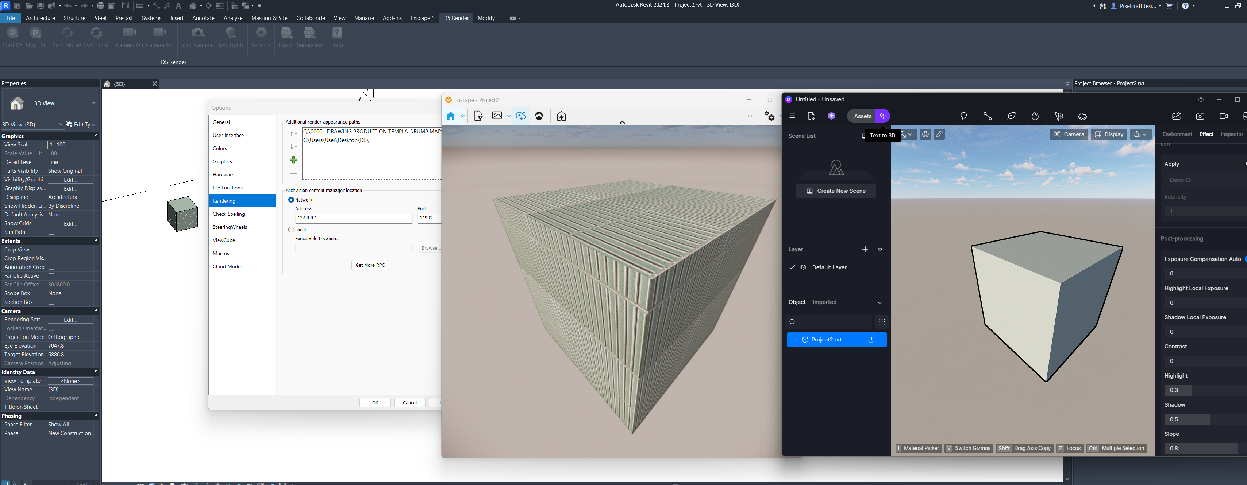Click Enscape screenshot image icon

pos(497,116)
